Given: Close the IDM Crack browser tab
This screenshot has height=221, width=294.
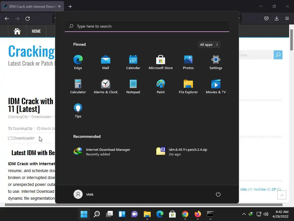Looking at the screenshot, I should tap(59, 6).
